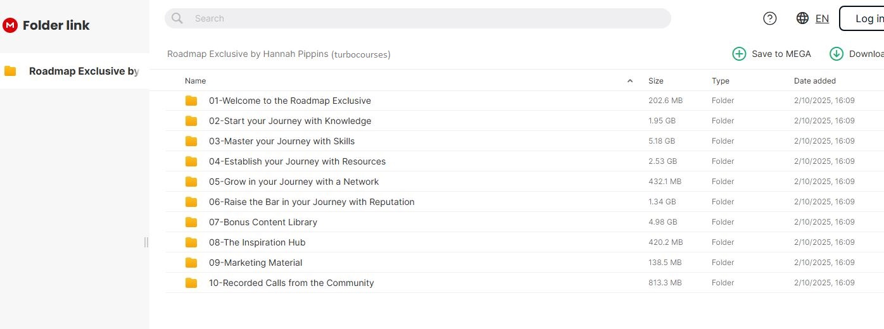Click the MEGA logo icon
Screen dimensions: 884x329
[10, 25]
